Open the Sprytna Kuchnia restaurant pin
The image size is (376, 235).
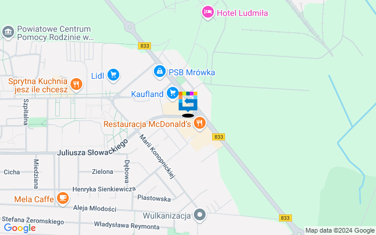click(76, 85)
